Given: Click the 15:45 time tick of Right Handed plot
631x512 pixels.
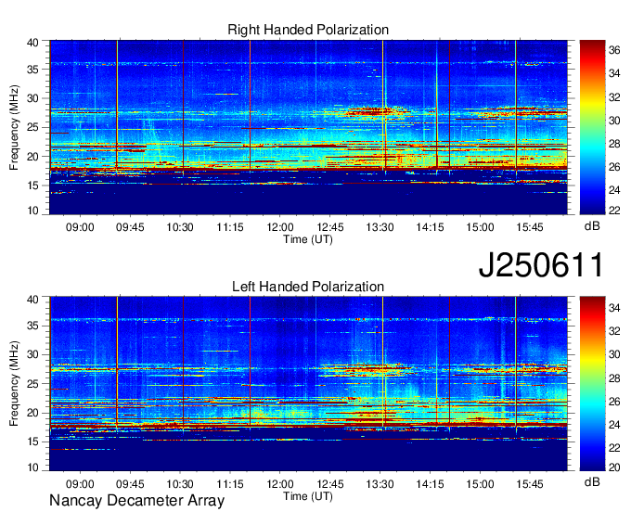Looking at the screenshot, I should pyautogui.click(x=530, y=227).
